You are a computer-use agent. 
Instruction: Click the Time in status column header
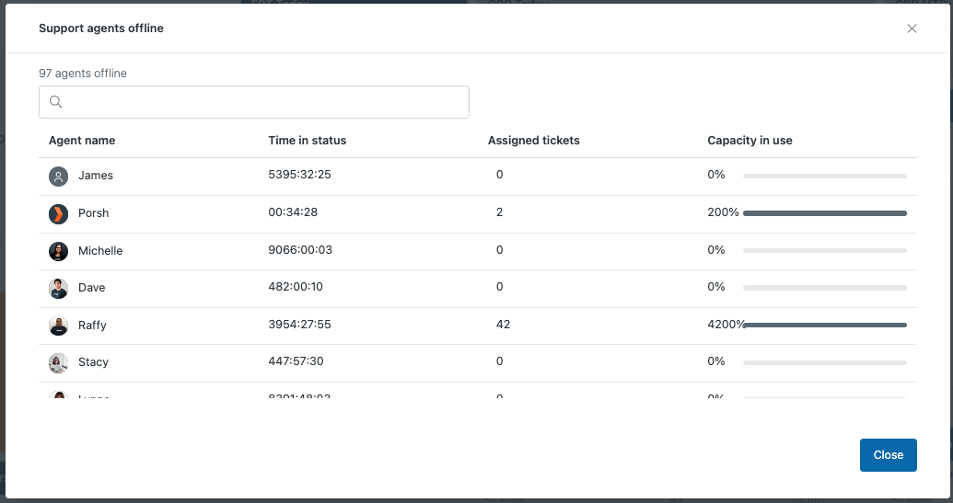coord(307,141)
